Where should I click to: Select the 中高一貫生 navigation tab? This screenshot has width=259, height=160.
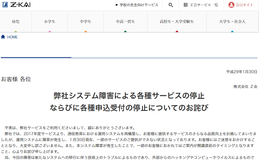[125, 22]
